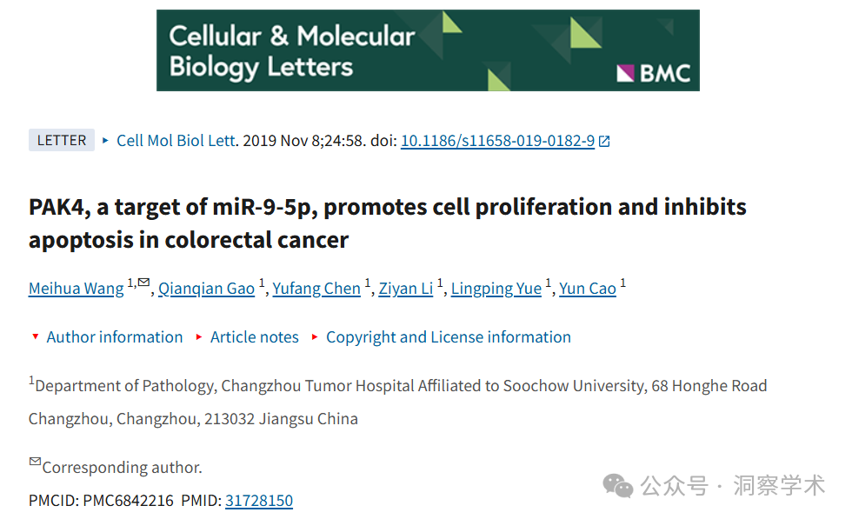852x519 pixels.
Task: Open author Qianqian Gao's link
Action: pos(207,288)
